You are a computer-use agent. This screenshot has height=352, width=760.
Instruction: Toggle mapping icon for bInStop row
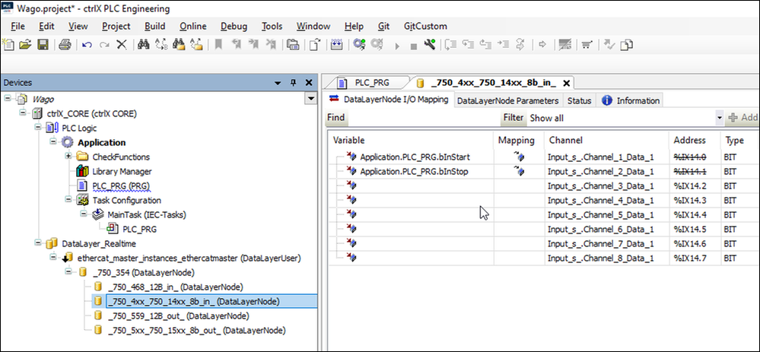pyautogui.click(x=519, y=171)
